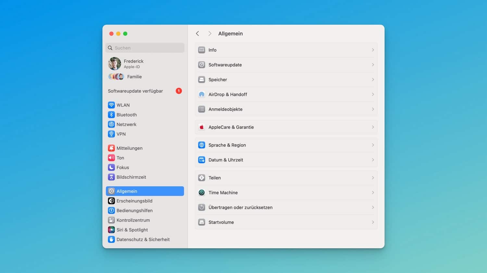Click the Allgemein gear icon in sidebar
Viewport: 487px width, 273px height.
(x=111, y=191)
